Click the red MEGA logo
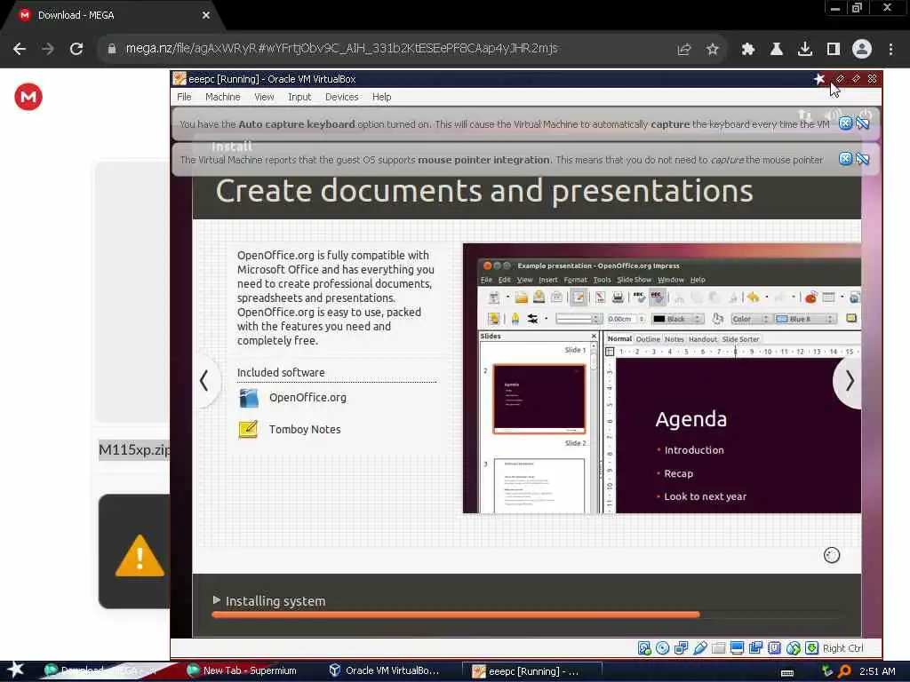Viewport: 910px width, 682px height. point(28,97)
